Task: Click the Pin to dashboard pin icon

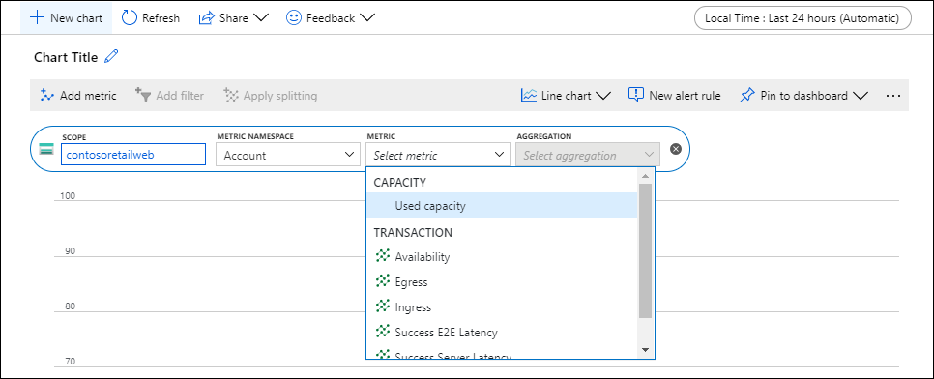Action: pos(747,96)
